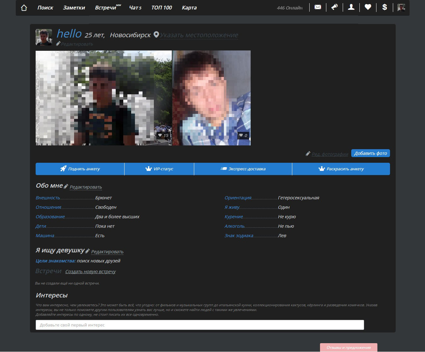The height and width of the screenshot is (352, 425).
Task: Click the megaphone notifications icon
Action: tap(334, 7)
